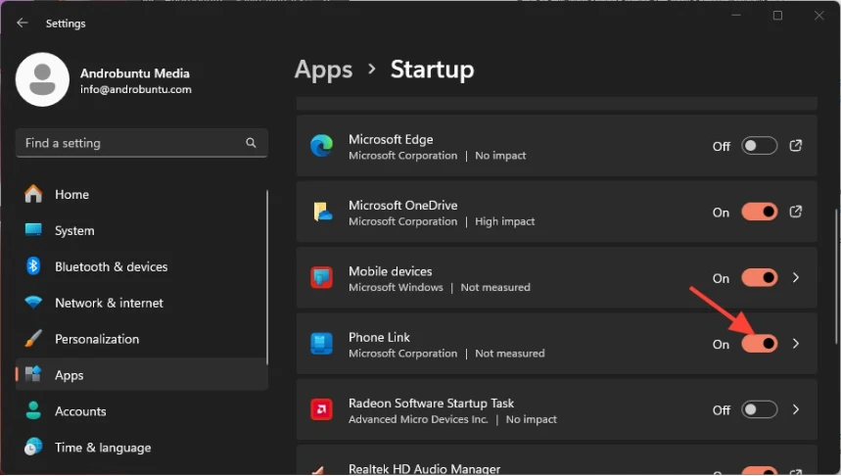Click the High impact label
This screenshot has width=841, height=476.
(x=505, y=221)
